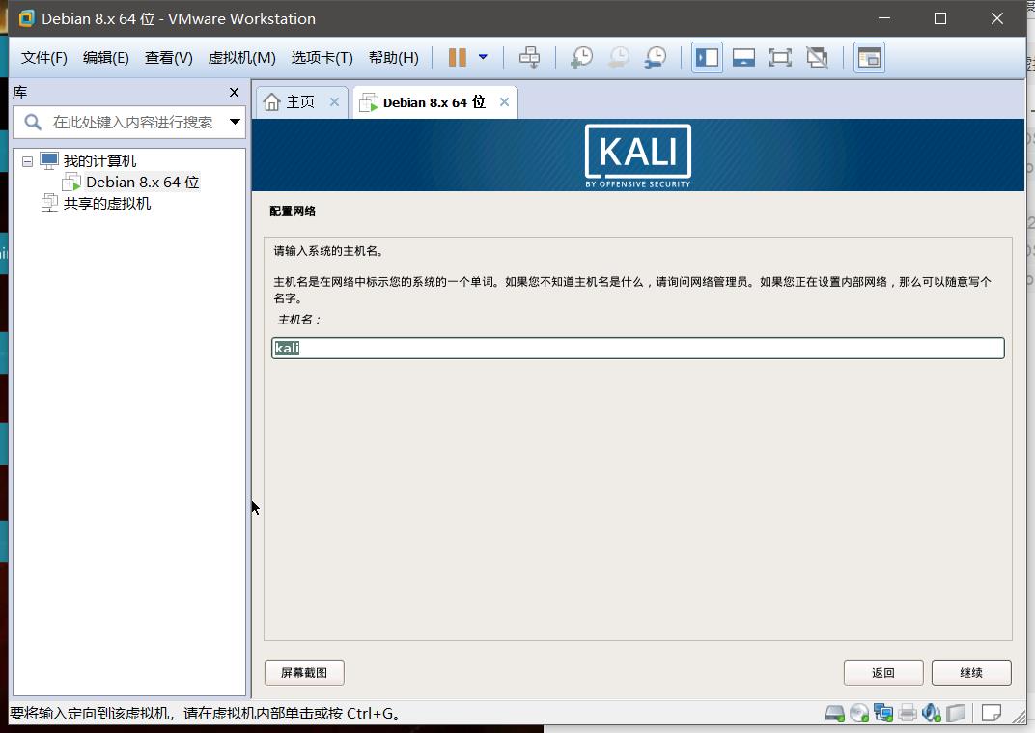
Task: Select 我的计算机 in the library
Action: click(99, 160)
